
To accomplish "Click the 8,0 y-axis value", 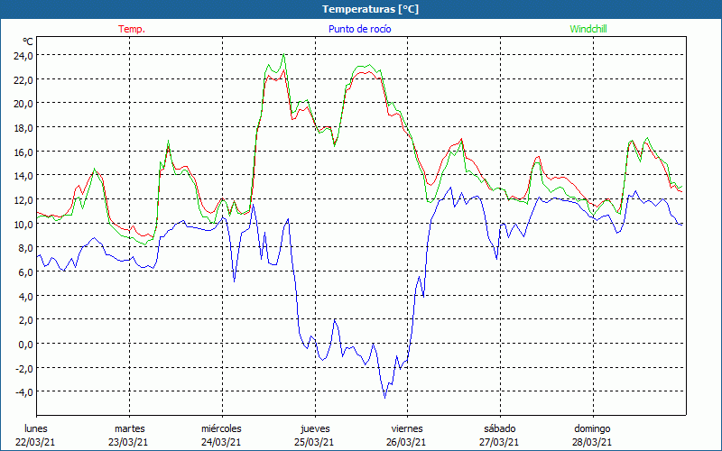I will click(x=25, y=248).
